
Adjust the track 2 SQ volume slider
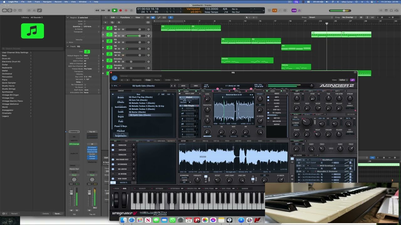136,36
